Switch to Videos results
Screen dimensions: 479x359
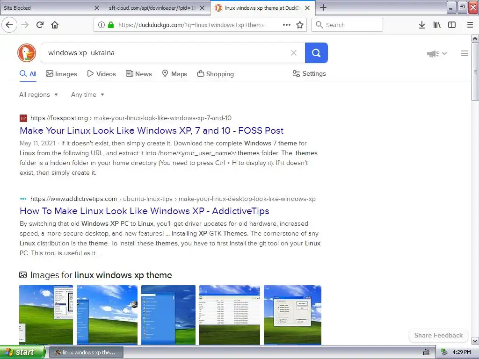pos(102,74)
